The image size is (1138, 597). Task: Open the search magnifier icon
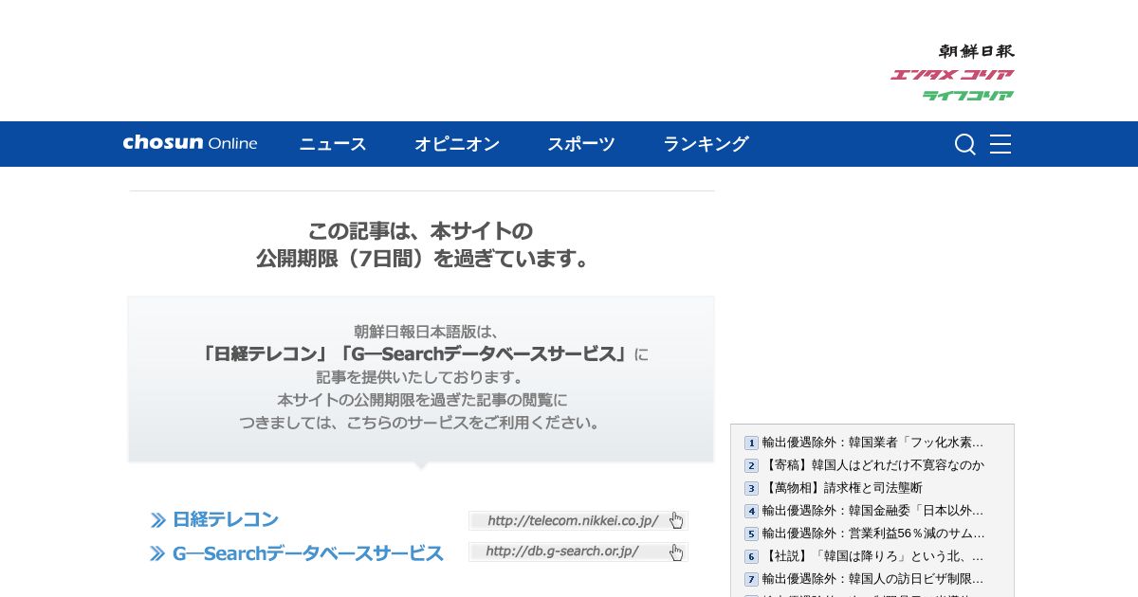965,144
